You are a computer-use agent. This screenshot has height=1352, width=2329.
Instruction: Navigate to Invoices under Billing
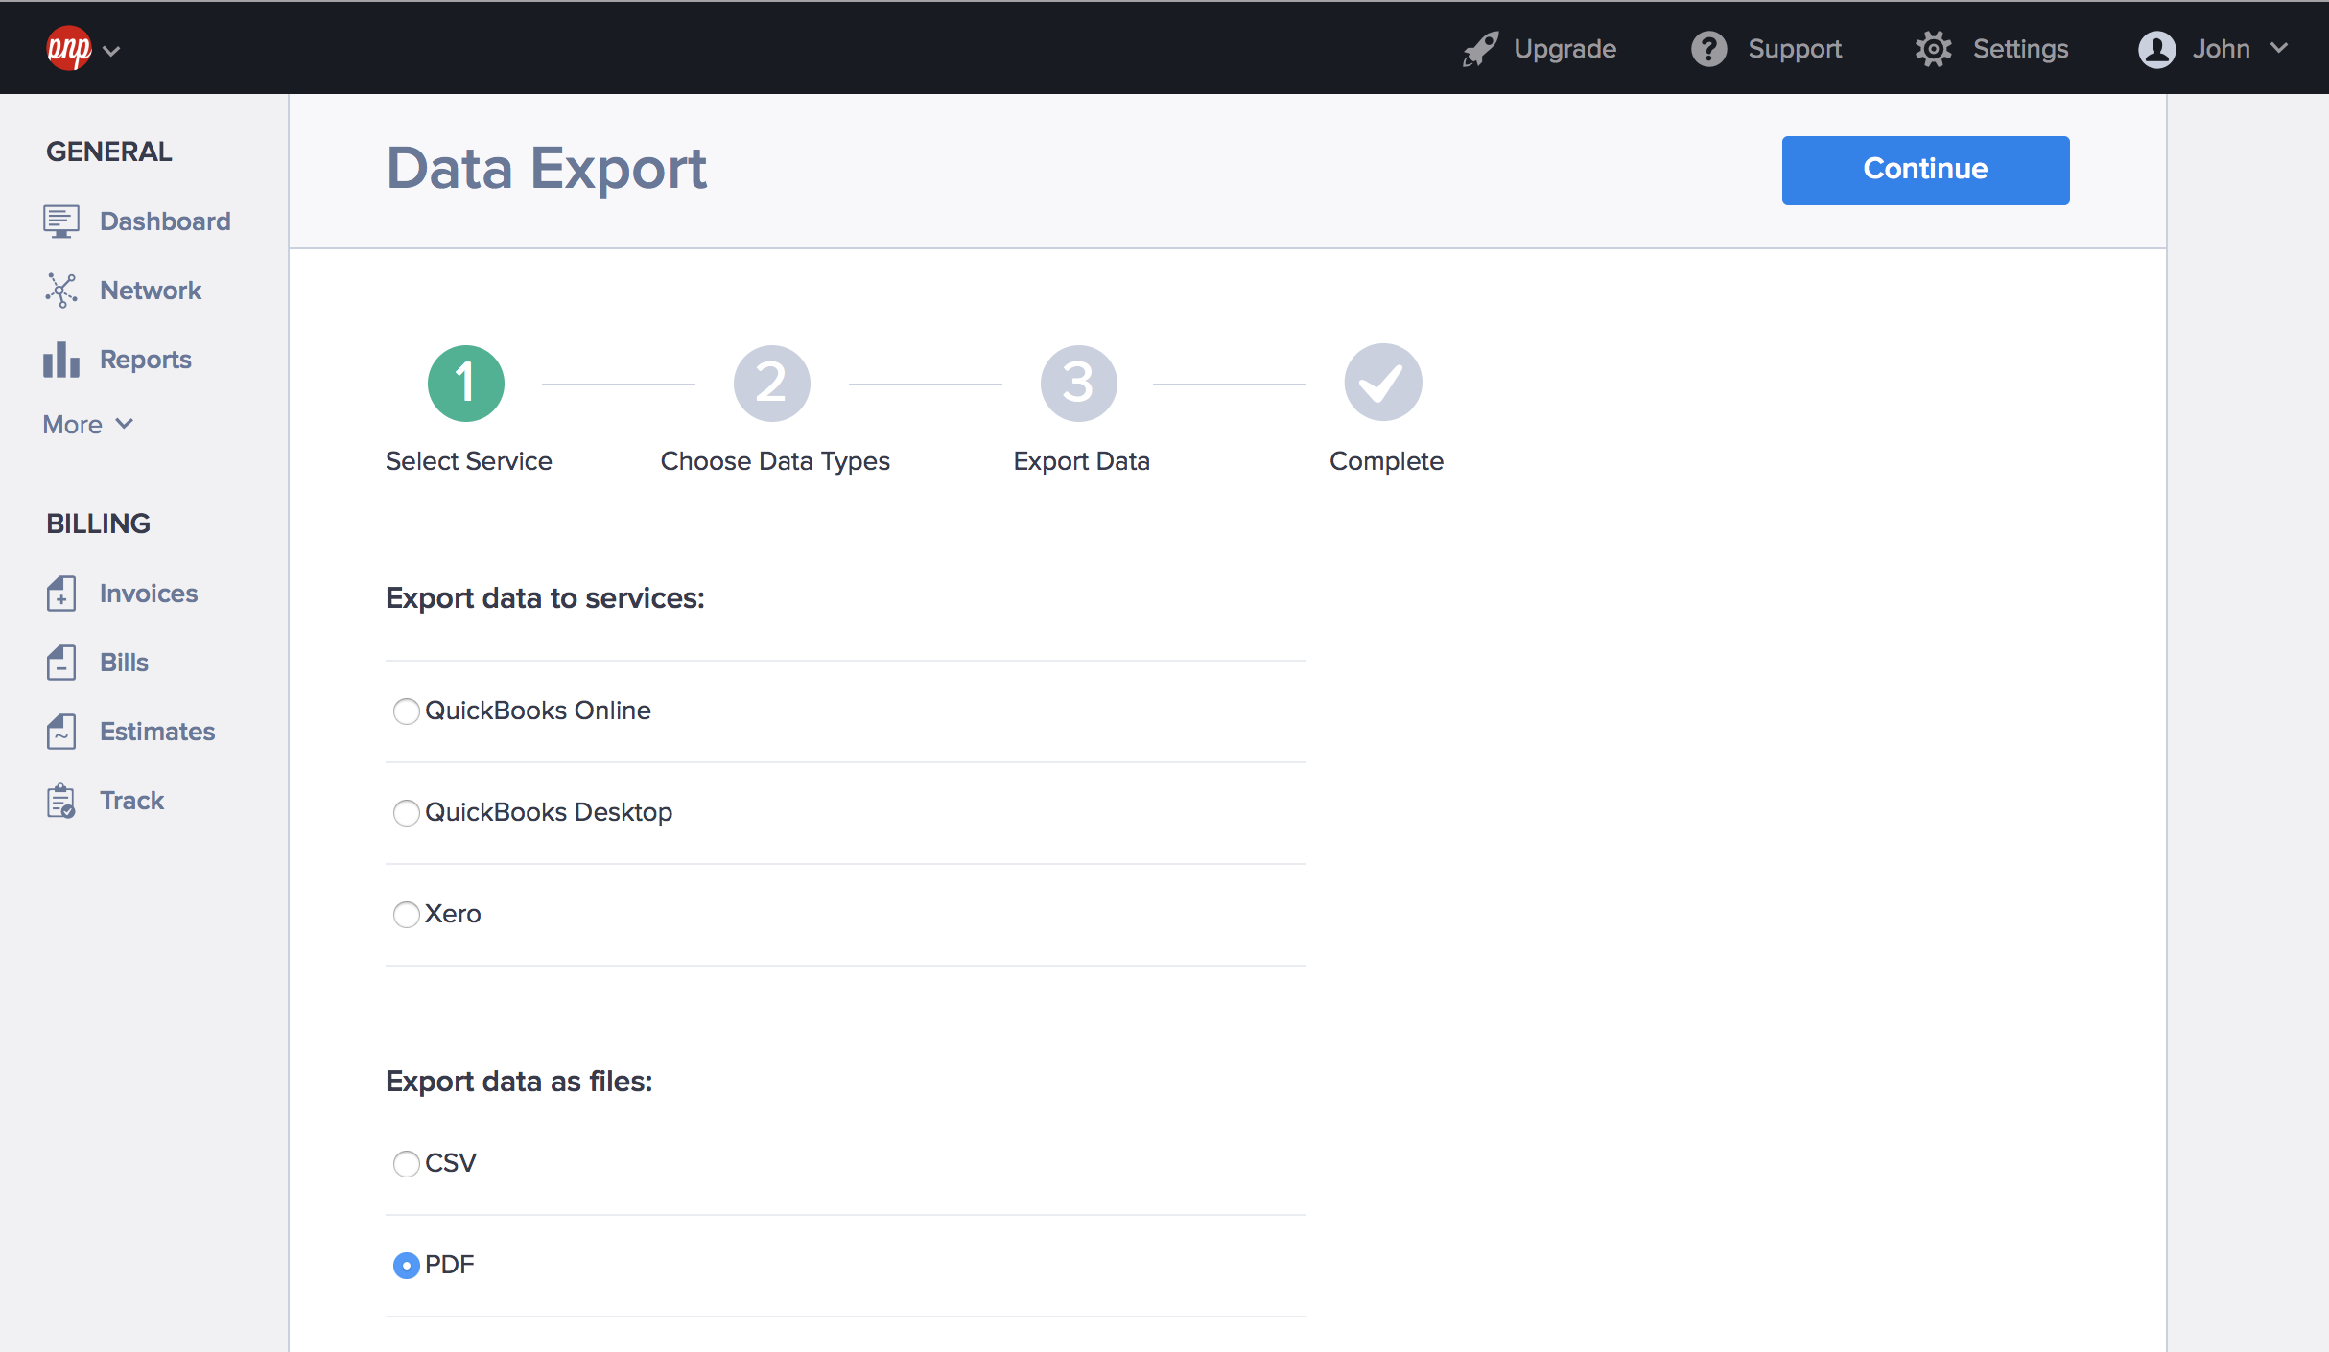(148, 593)
